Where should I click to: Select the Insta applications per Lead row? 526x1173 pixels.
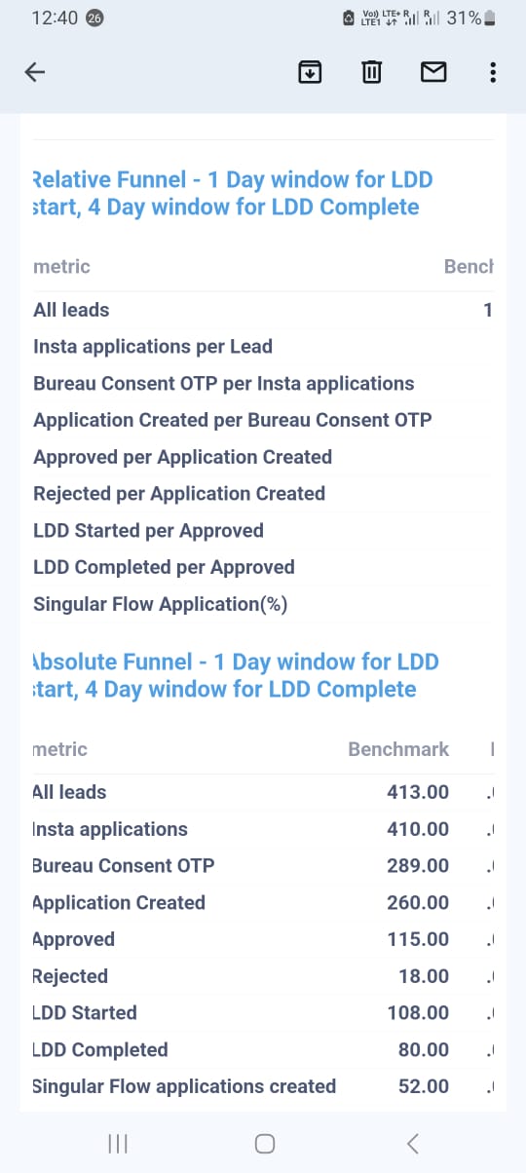pyautogui.click(x=263, y=347)
